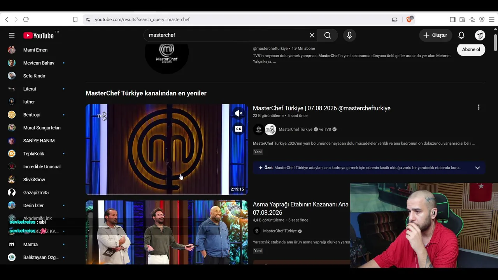Open the three-dot menu for the 07.08.2026 video

click(x=479, y=107)
